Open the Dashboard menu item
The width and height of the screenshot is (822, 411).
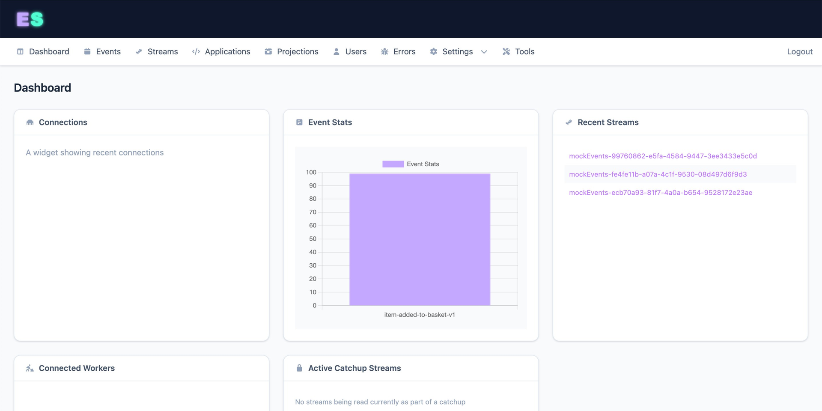pyautogui.click(x=49, y=51)
